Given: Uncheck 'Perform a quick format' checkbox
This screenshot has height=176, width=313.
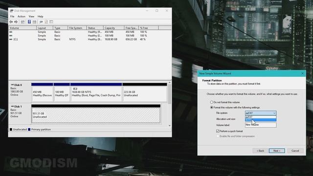Looking at the screenshot, I should point(218,131).
